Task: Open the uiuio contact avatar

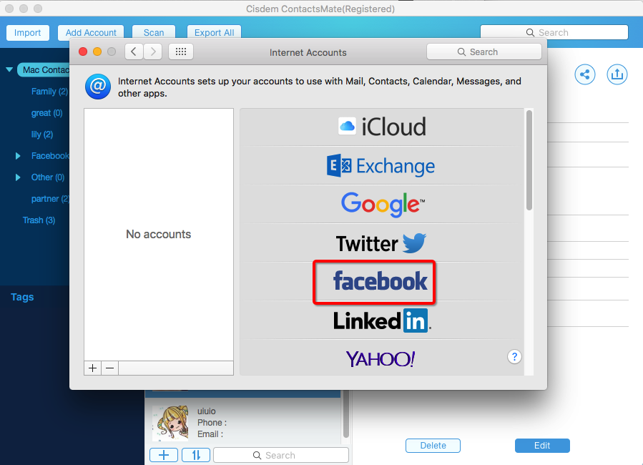Action: click(170, 423)
